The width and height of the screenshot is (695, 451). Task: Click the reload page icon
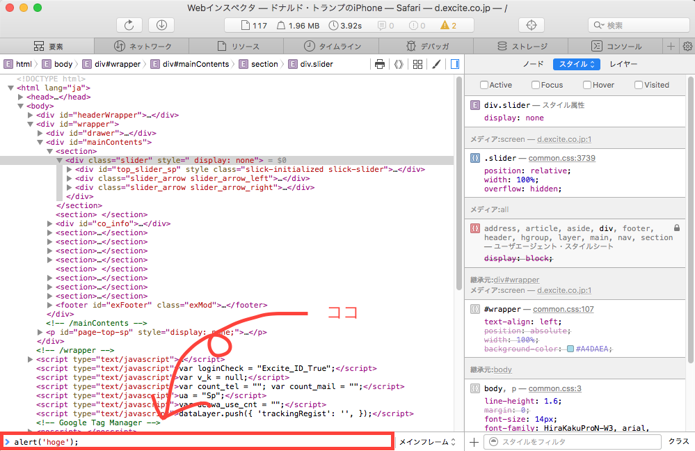[x=129, y=25]
